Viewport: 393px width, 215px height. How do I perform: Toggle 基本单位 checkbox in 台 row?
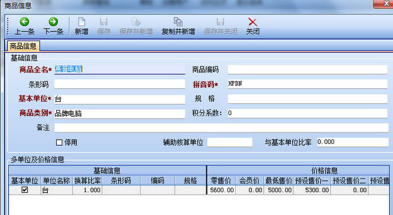pos(25,190)
